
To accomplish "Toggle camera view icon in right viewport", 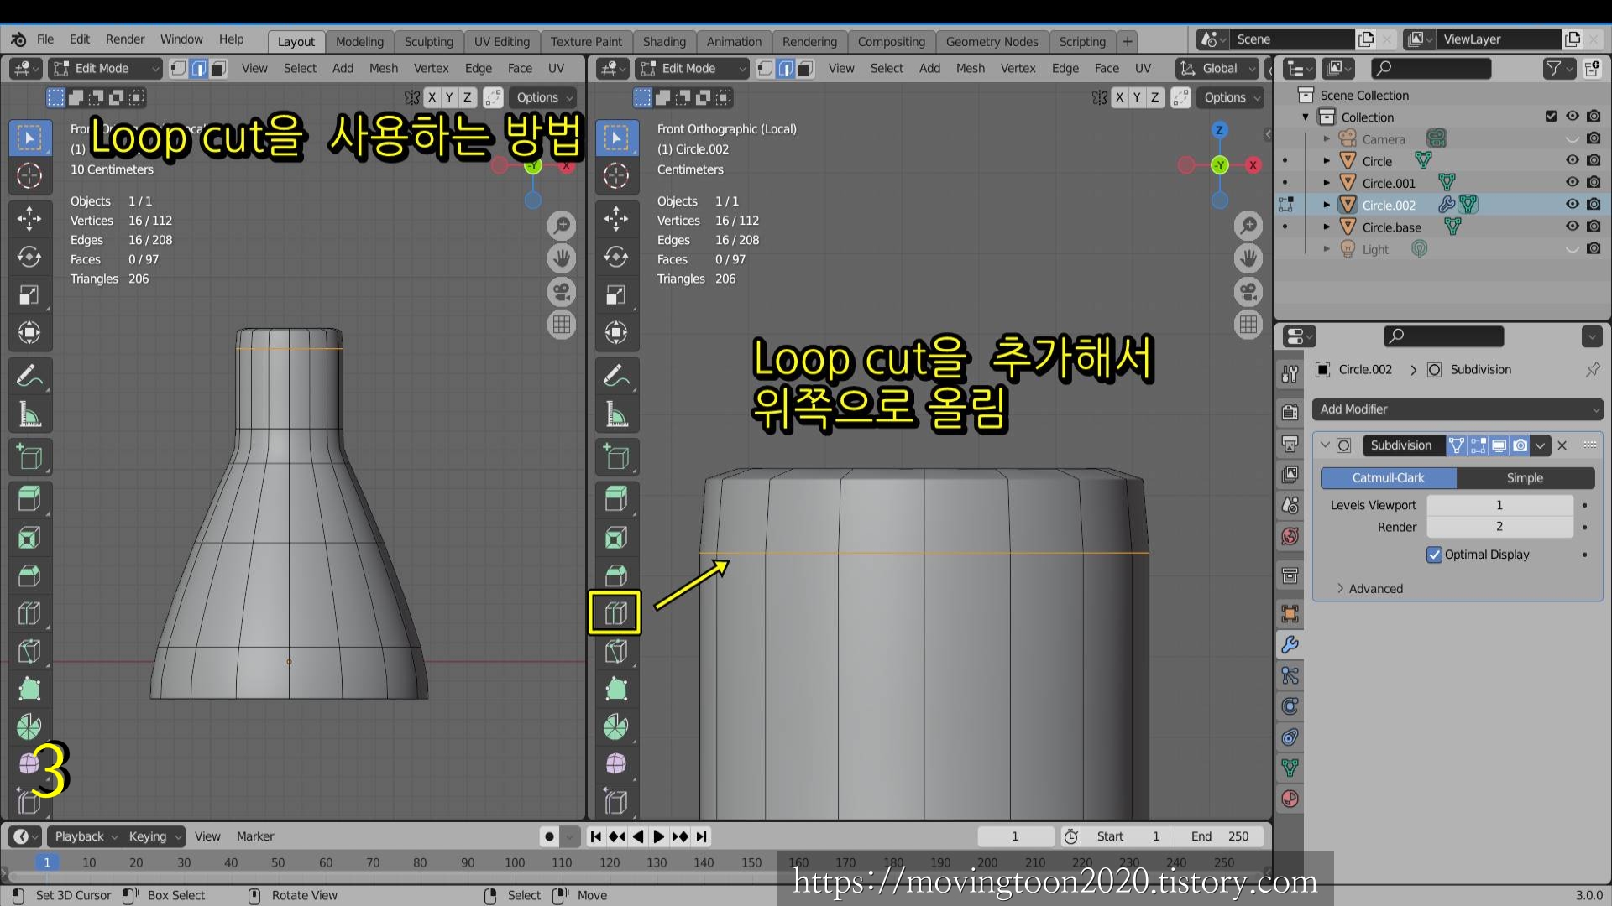I will [x=1249, y=291].
